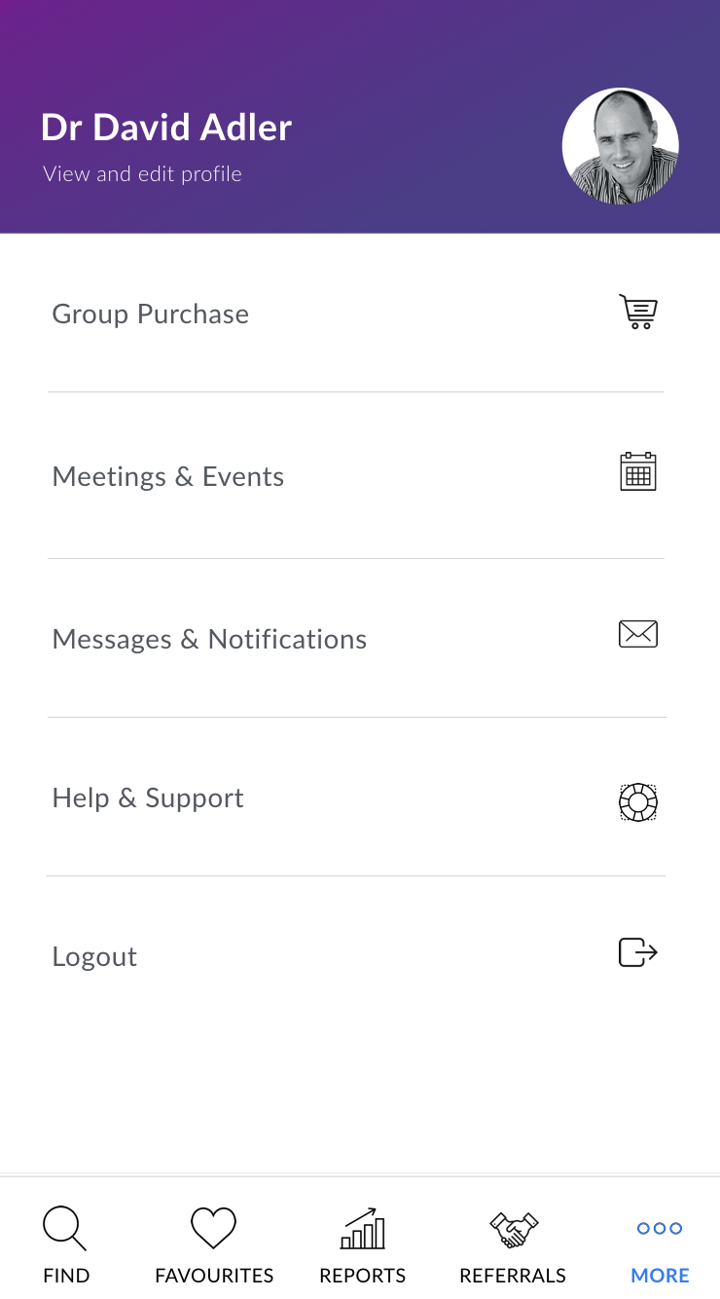This screenshot has height=1299, width=720.
Task: Tap the shopping cart icon
Action: pyautogui.click(x=638, y=312)
